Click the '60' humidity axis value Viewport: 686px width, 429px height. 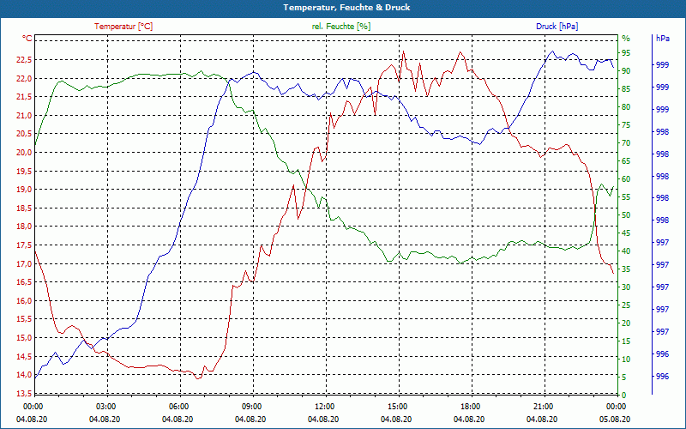point(626,179)
